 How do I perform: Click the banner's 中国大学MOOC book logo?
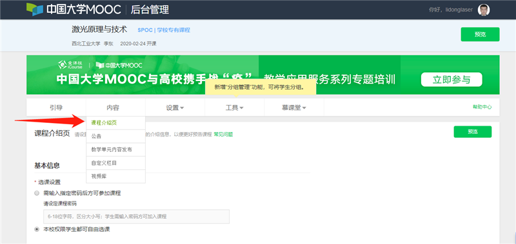pos(119,65)
